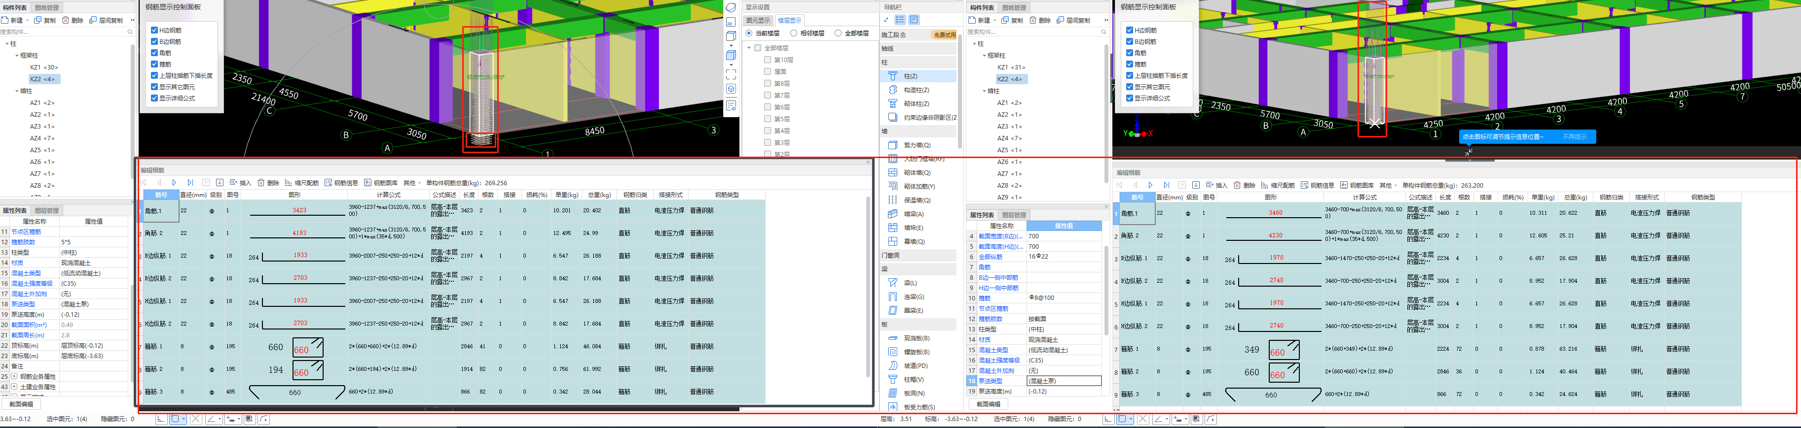Select KZ1 <30> in left component tree
Viewport: 1801px width, 428px height.
[x=43, y=68]
